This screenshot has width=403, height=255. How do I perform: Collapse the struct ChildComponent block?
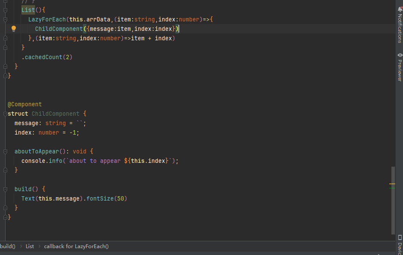coord(5,114)
